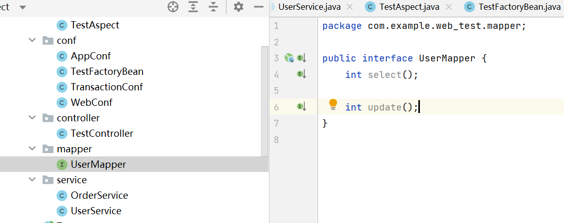Click the implementation gutter icon beside update()

tap(302, 107)
